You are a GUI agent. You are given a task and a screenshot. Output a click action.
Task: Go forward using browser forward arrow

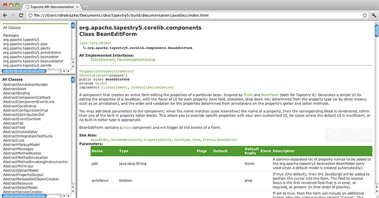coord(13,15)
